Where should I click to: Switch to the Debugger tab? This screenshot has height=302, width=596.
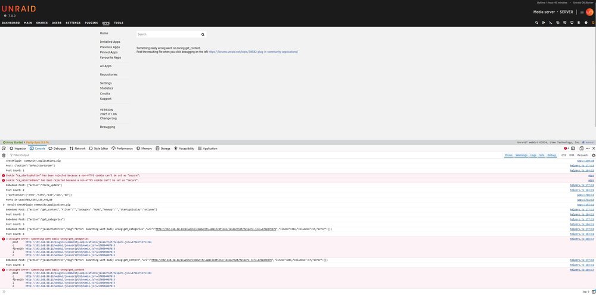coord(57,149)
